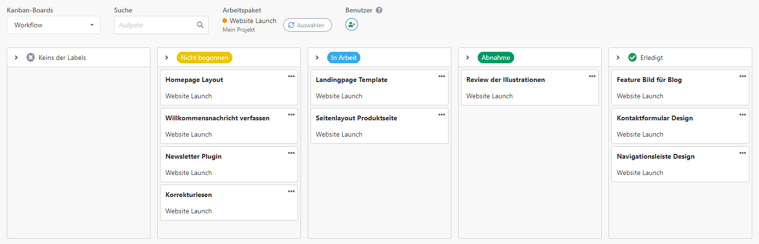Open three-dot menu on Korrekturlesen card
This screenshot has height=244, width=759.
[291, 191]
